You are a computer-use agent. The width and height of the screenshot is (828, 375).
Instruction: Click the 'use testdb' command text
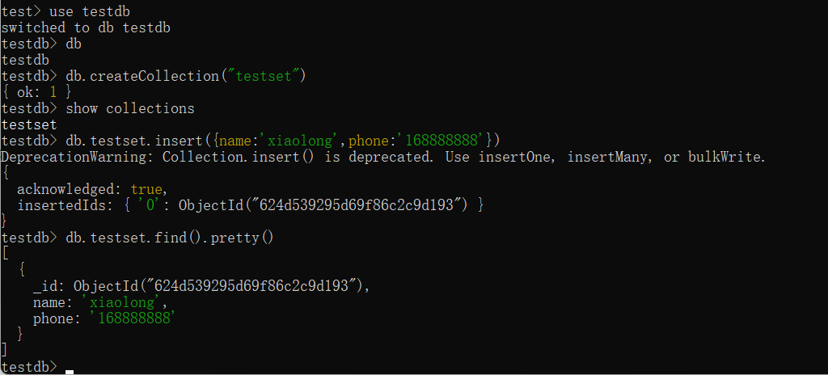(x=90, y=11)
